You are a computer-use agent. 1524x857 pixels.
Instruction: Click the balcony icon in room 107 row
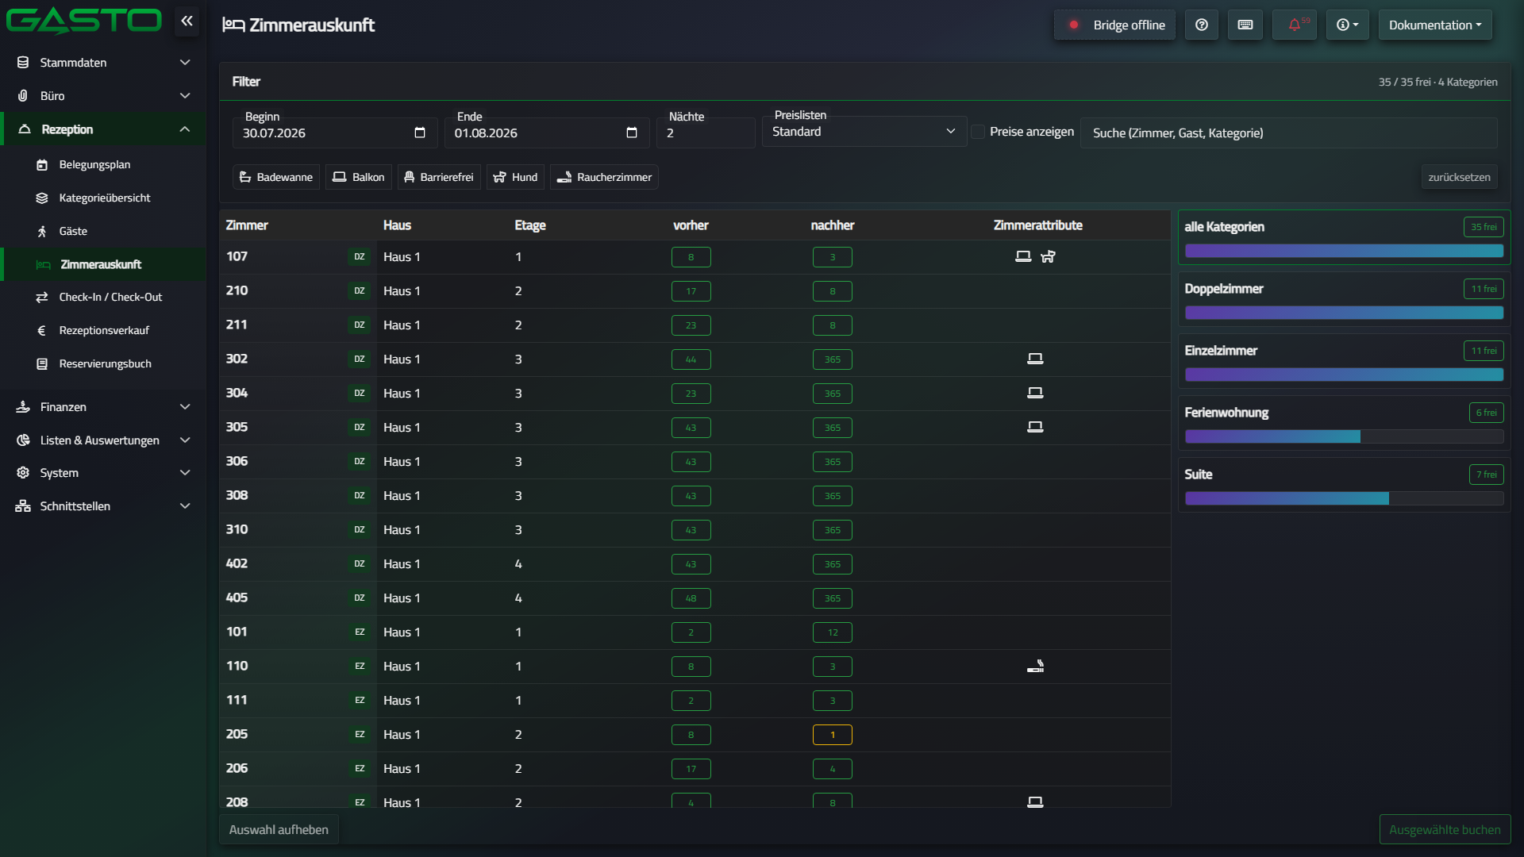click(x=1023, y=256)
